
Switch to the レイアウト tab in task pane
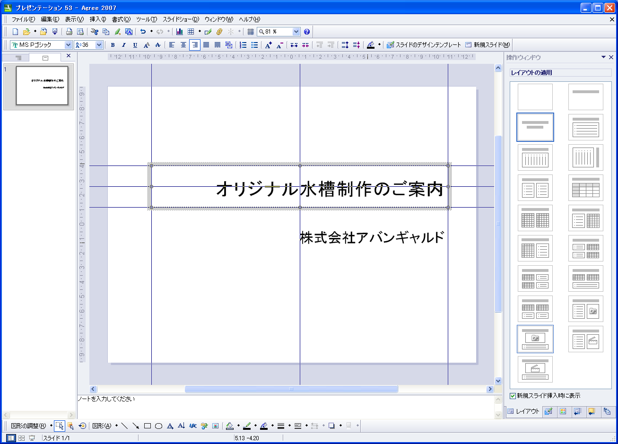pos(523,411)
